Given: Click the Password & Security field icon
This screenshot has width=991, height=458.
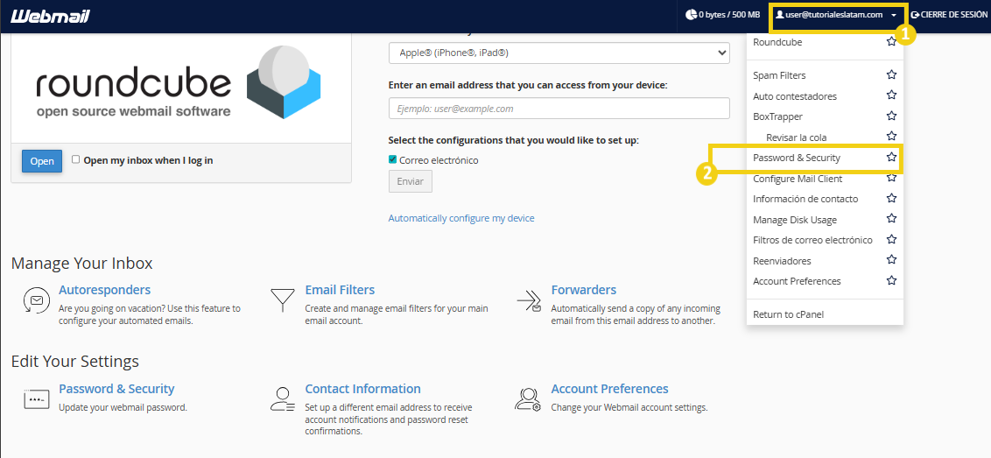Looking at the screenshot, I should tap(36, 399).
